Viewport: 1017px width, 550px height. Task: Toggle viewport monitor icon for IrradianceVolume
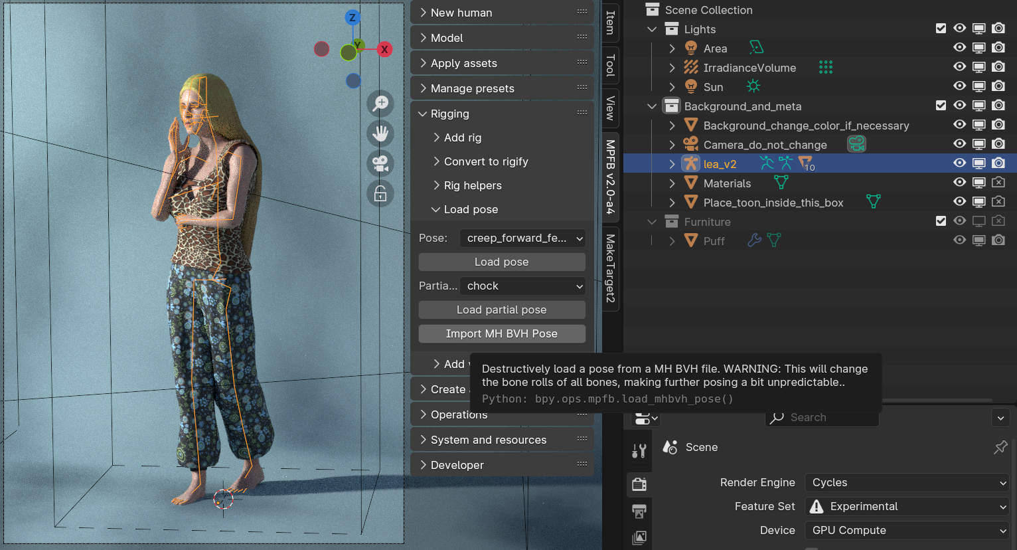coord(979,67)
